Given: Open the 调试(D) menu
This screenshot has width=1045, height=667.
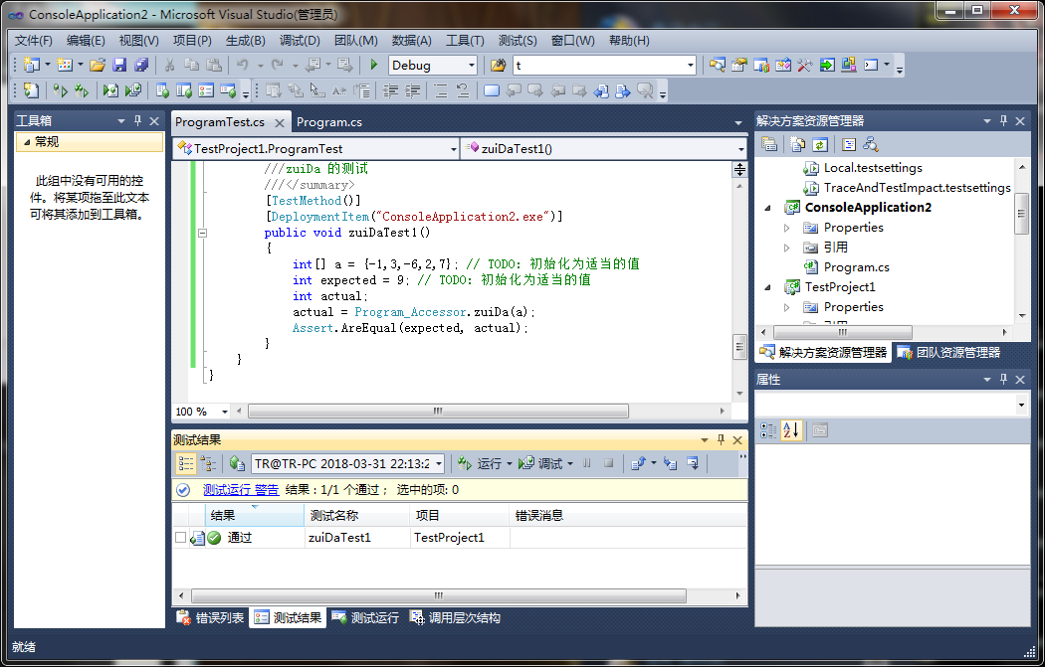Looking at the screenshot, I should [300, 41].
